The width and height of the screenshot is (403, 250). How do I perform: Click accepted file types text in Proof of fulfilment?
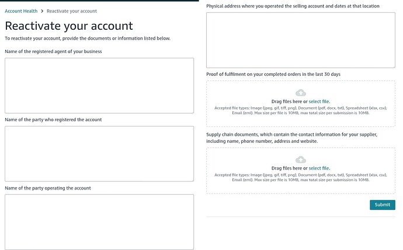(x=300, y=110)
